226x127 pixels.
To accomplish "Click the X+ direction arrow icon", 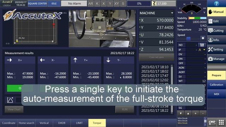I will tap(10, 60).
